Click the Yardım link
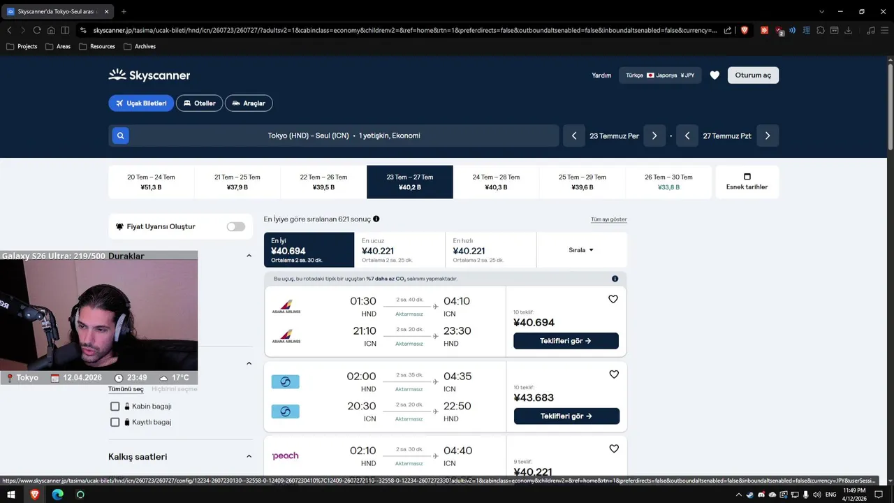894x503 pixels. point(601,75)
